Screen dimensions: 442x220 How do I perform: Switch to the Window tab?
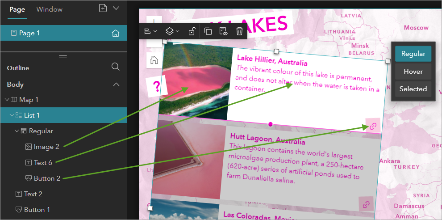(49, 9)
